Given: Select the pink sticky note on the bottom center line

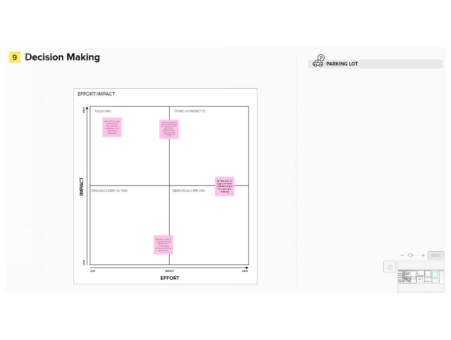Looking at the screenshot, I should click(x=164, y=245).
